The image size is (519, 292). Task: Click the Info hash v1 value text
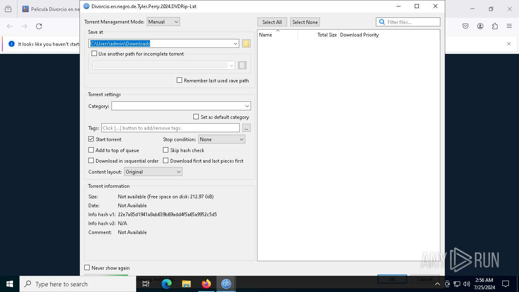167,214
